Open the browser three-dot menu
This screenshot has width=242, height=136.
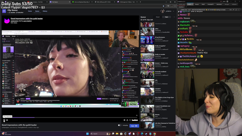tap(175, 6)
